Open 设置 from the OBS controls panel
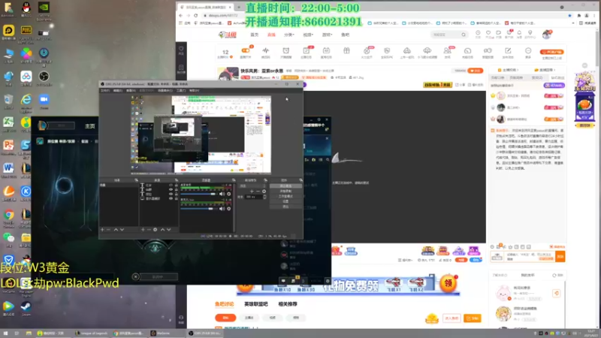The height and width of the screenshot is (338, 601). pos(285,201)
